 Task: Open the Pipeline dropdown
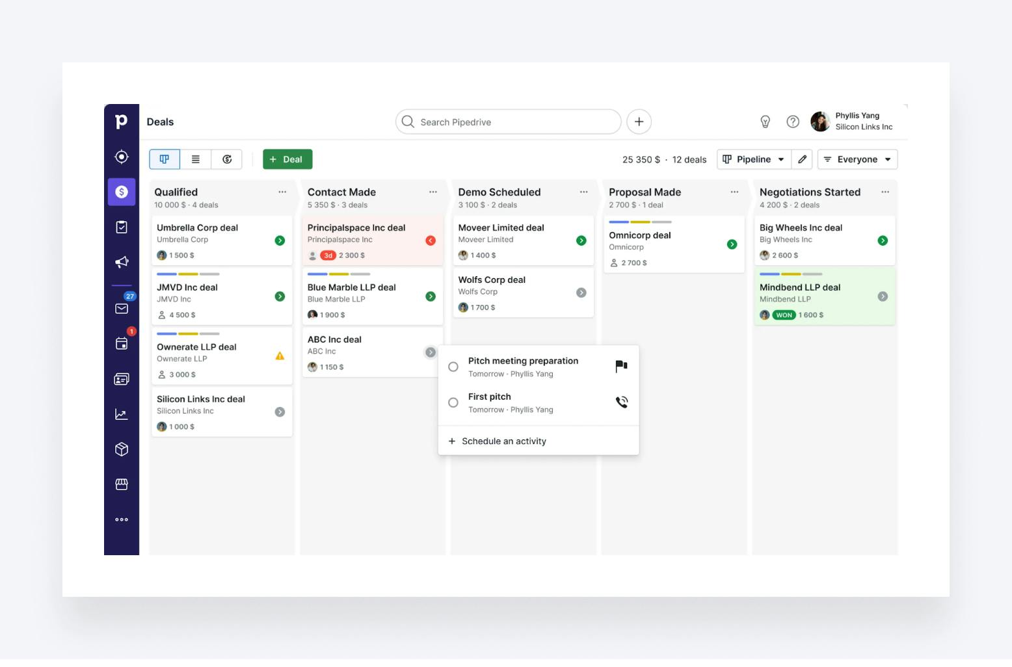click(754, 159)
